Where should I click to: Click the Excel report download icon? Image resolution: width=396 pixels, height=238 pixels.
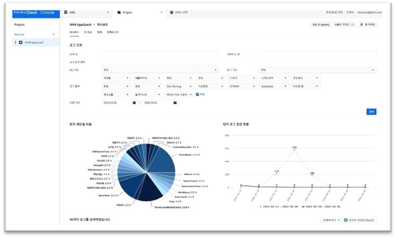click(x=346, y=220)
